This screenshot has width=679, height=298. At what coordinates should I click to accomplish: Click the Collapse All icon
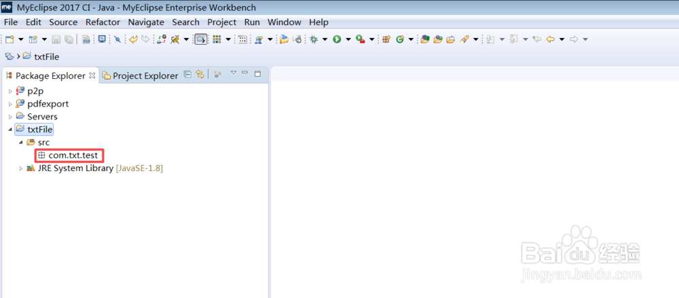click(x=187, y=75)
